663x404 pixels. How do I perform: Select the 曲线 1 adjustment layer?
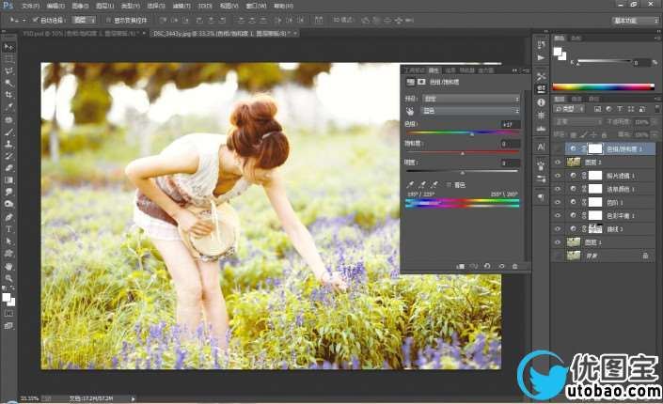tap(620, 228)
